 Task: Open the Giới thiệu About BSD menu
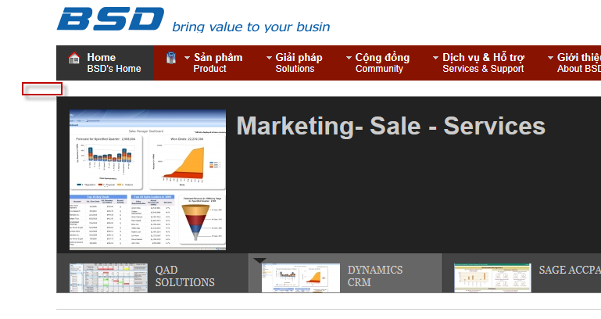pos(579,63)
